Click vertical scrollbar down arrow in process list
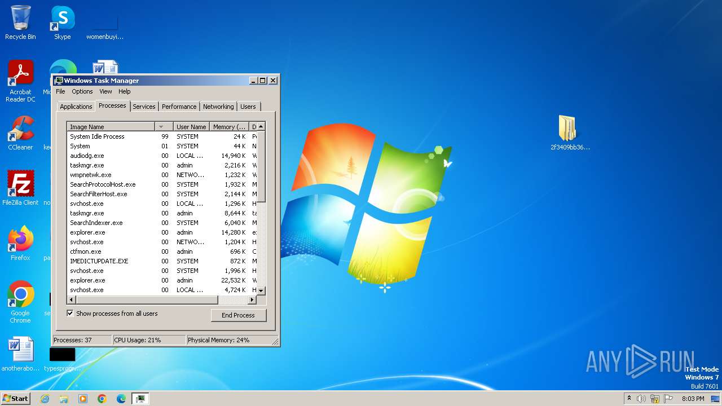The width and height of the screenshot is (722, 406). click(x=261, y=290)
